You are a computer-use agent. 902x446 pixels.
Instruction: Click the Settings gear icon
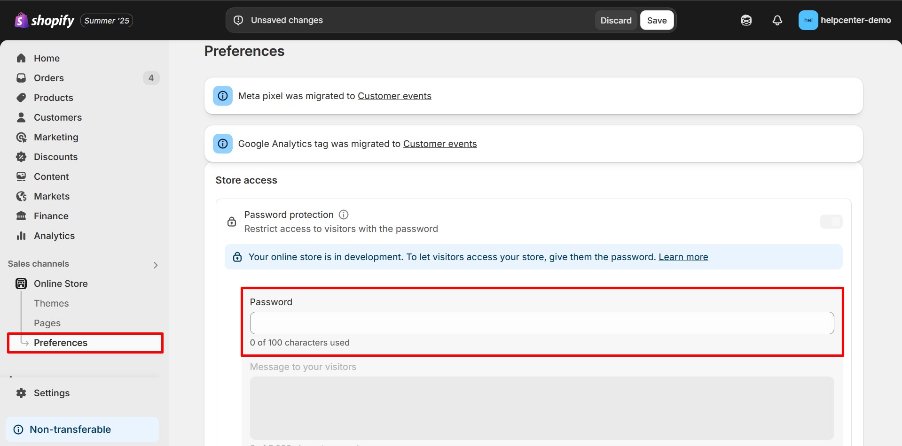(x=21, y=393)
